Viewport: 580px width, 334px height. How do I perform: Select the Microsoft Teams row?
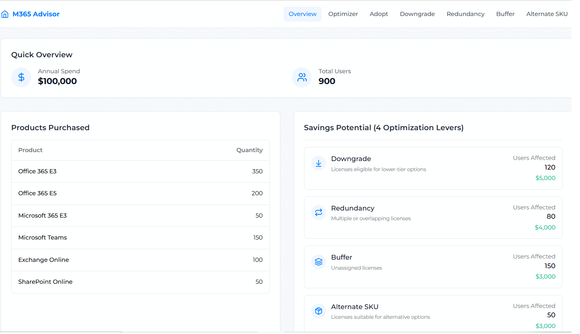tap(141, 238)
